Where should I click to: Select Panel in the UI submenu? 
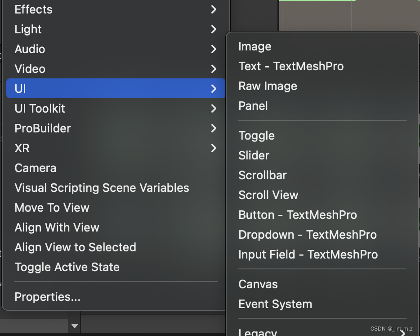tap(253, 106)
